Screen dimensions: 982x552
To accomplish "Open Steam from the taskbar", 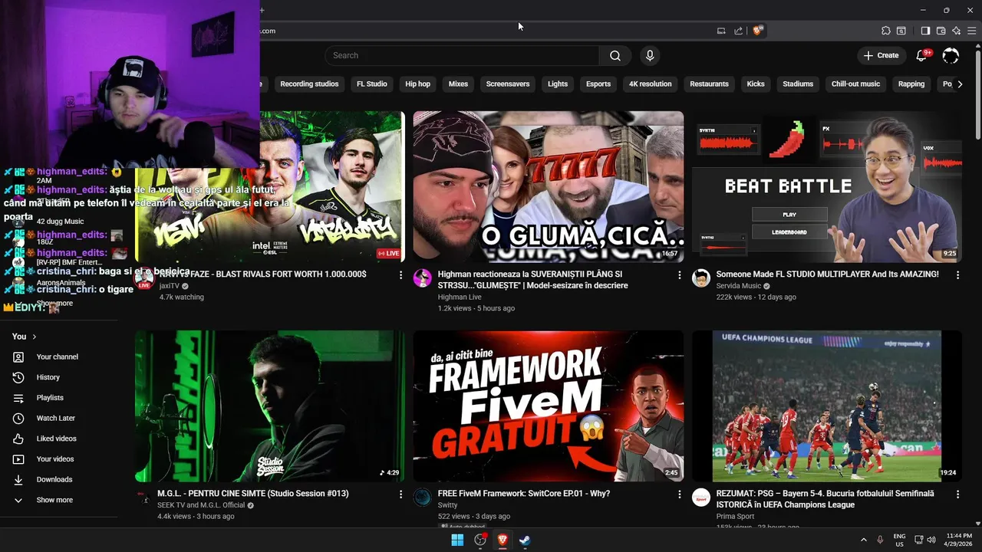I will point(525,540).
